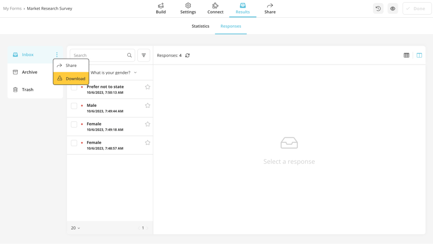Switch to split panel view
The width and height of the screenshot is (433, 244).
pos(419,55)
